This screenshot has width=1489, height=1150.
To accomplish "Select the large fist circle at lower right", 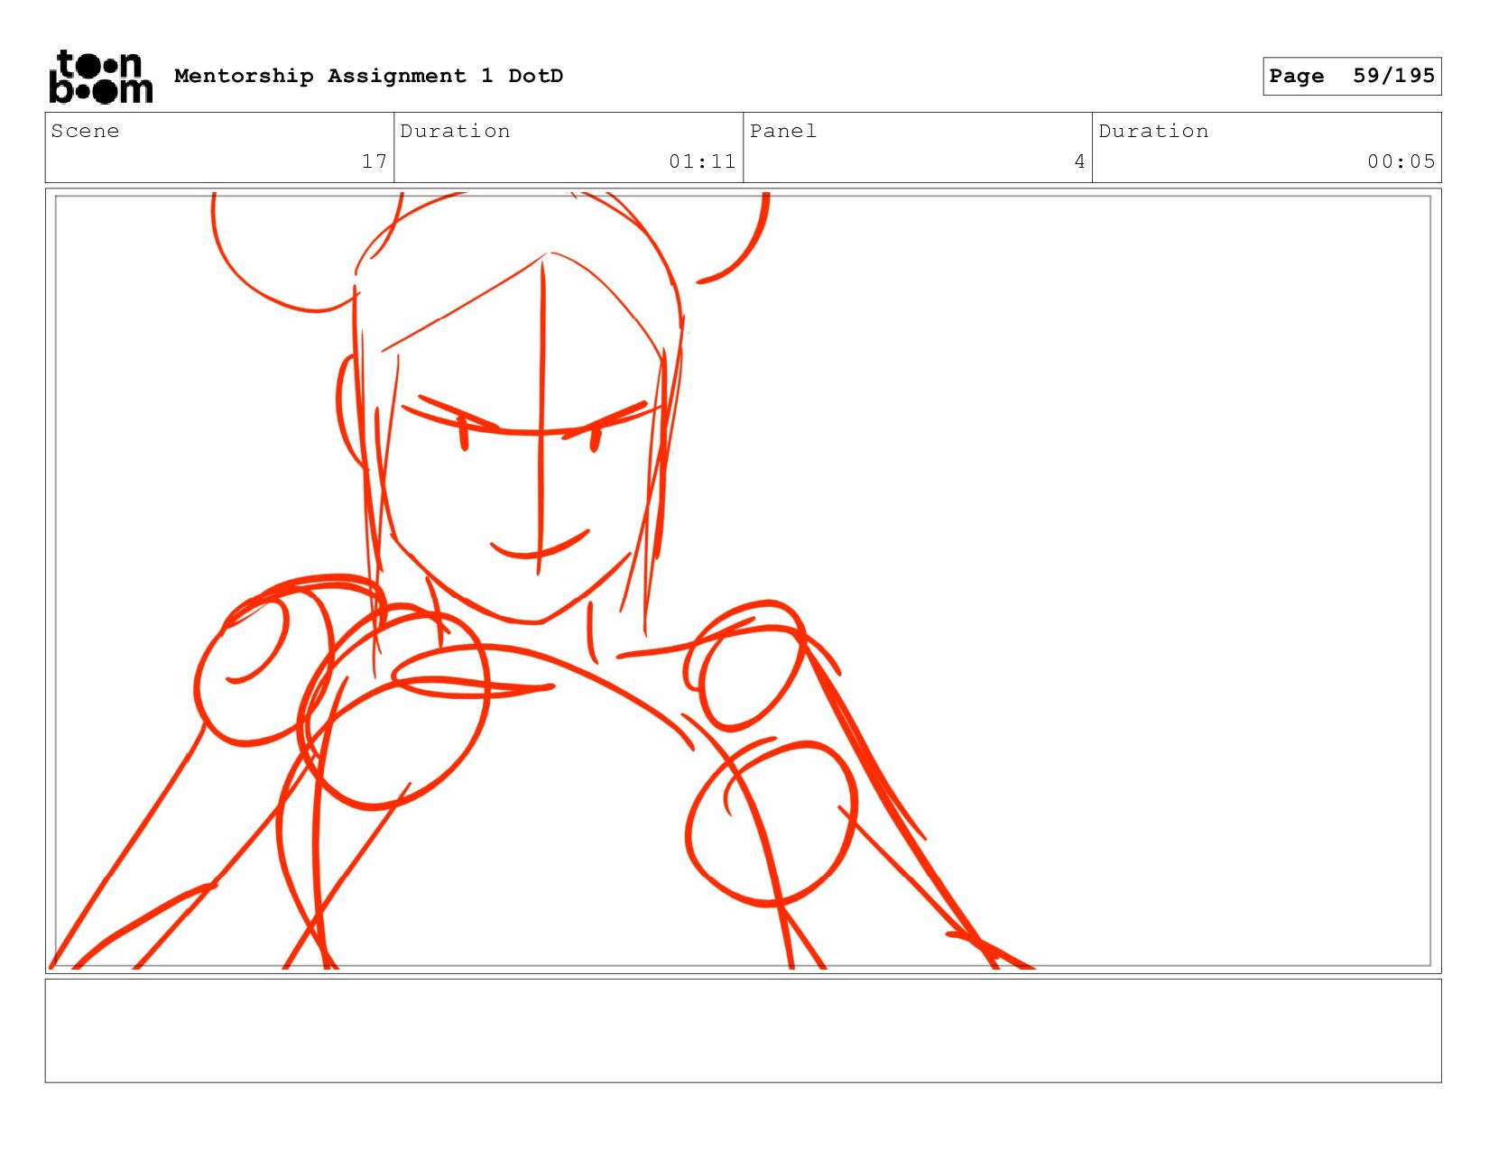I will 772,823.
